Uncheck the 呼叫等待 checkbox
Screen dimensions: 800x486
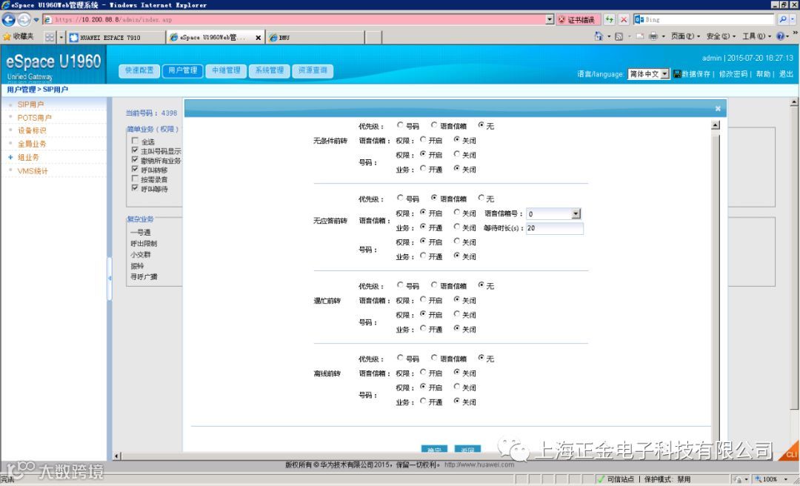point(135,188)
